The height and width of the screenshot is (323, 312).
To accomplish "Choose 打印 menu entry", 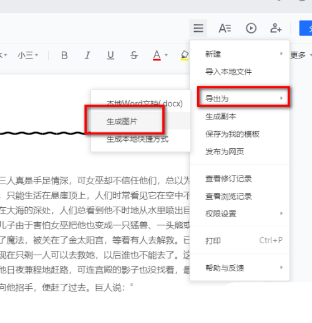I will pos(240,241).
